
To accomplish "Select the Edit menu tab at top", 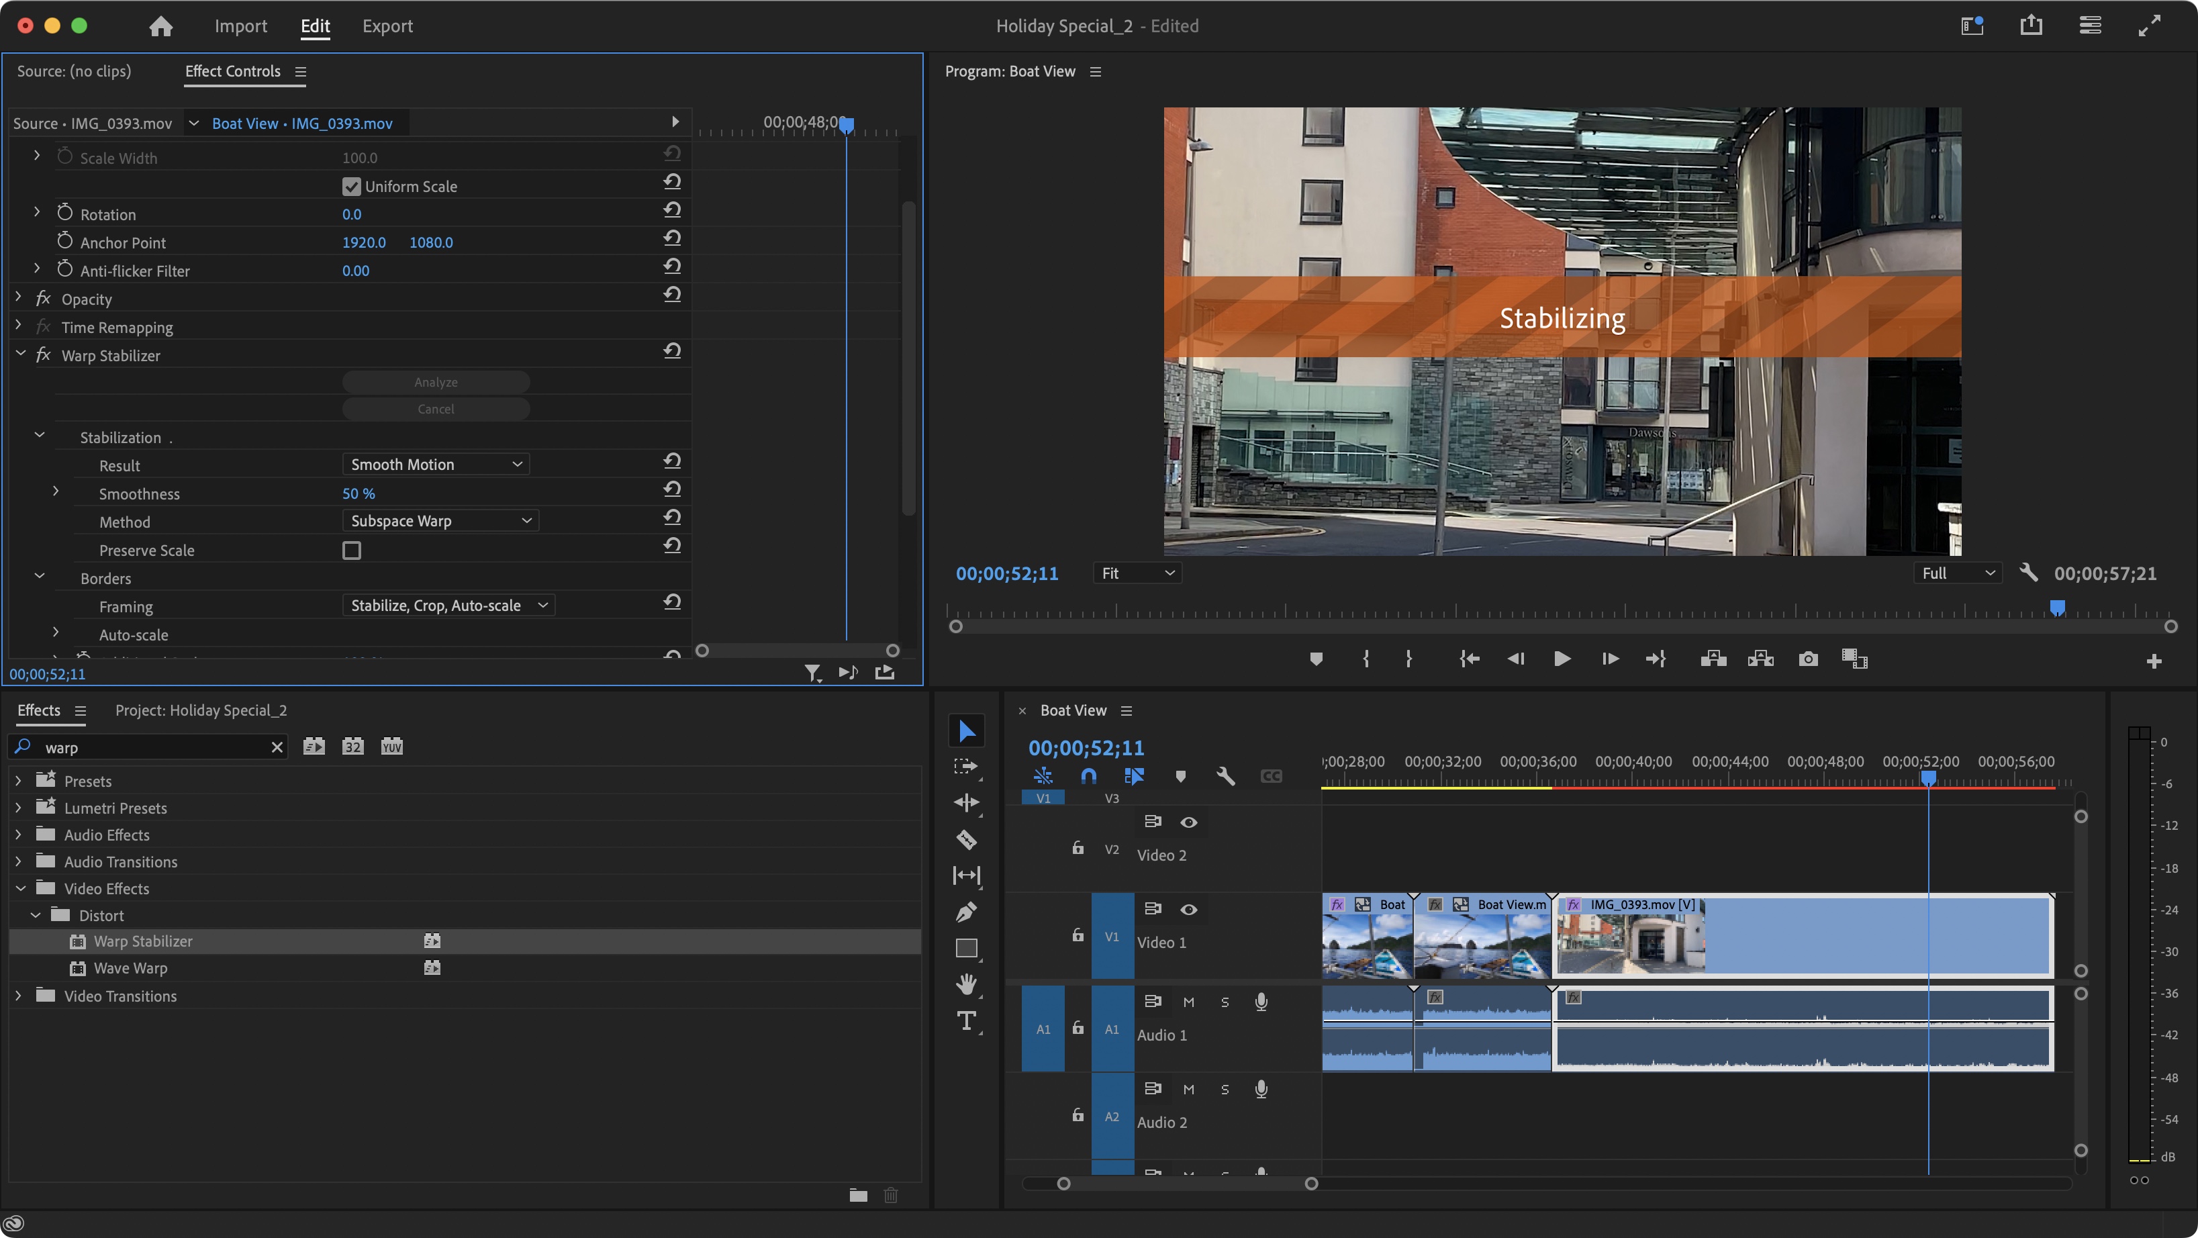I will click(316, 24).
